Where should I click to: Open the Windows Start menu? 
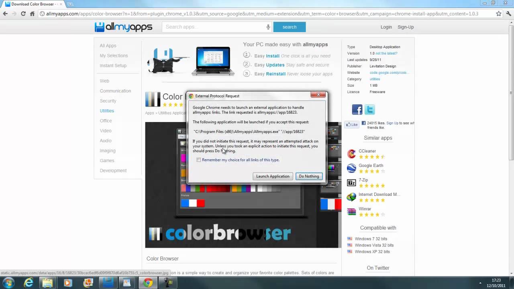coord(8,283)
